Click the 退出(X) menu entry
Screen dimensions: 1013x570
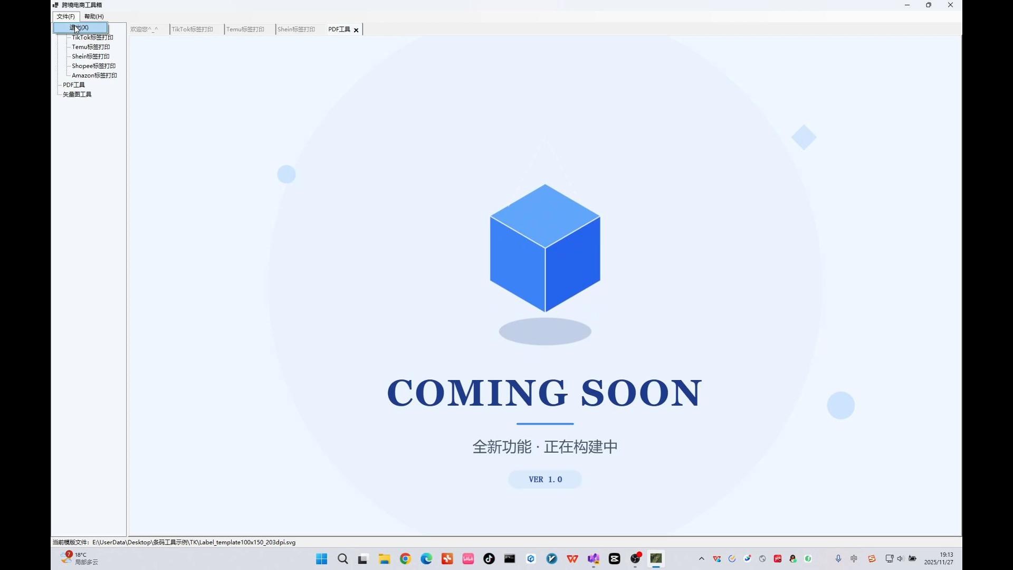pyautogui.click(x=80, y=27)
